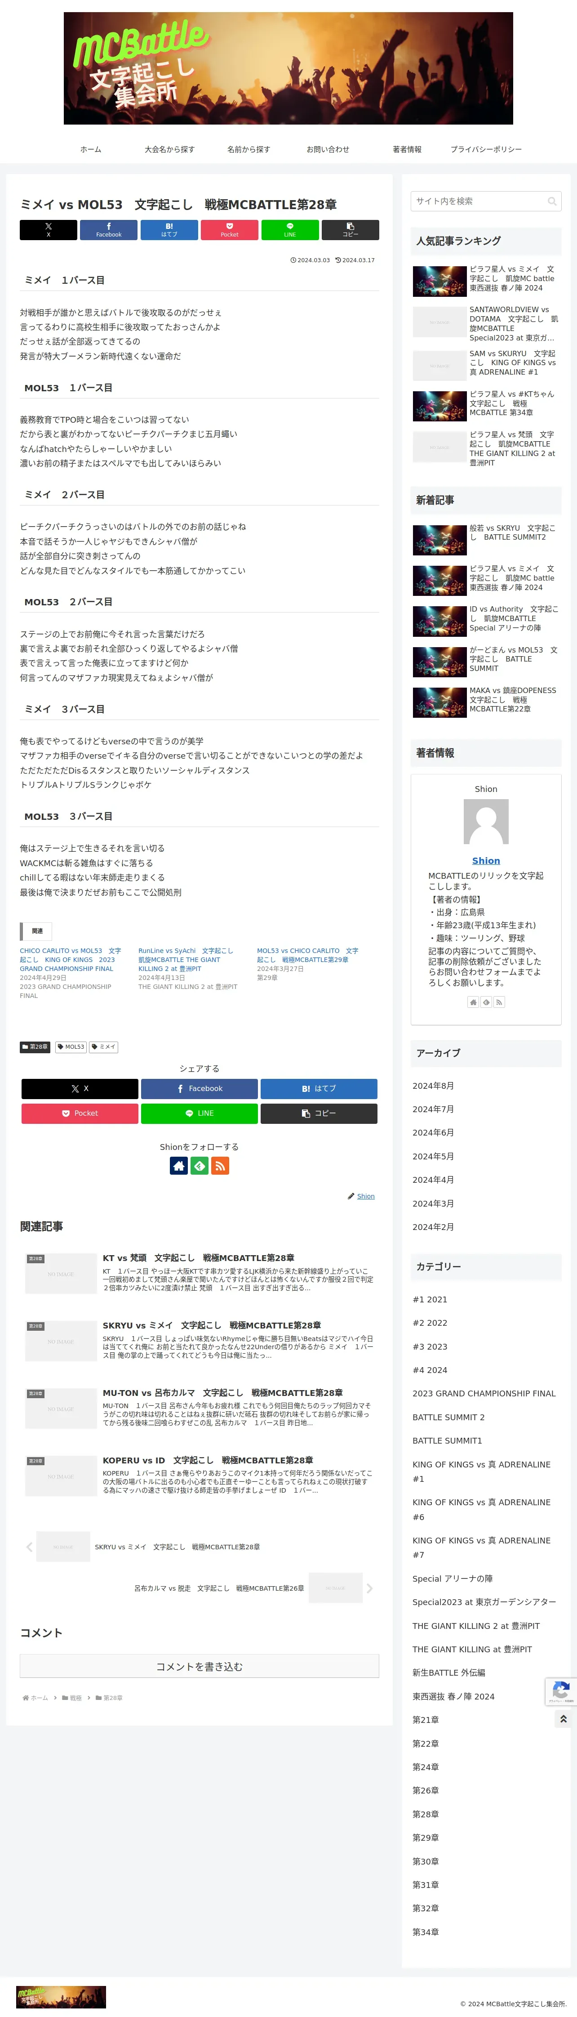Image resolution: width=577 pixels, height=2017 pixels.
Task: Go to previous article arrow
Action: (x=29, y=1547)
